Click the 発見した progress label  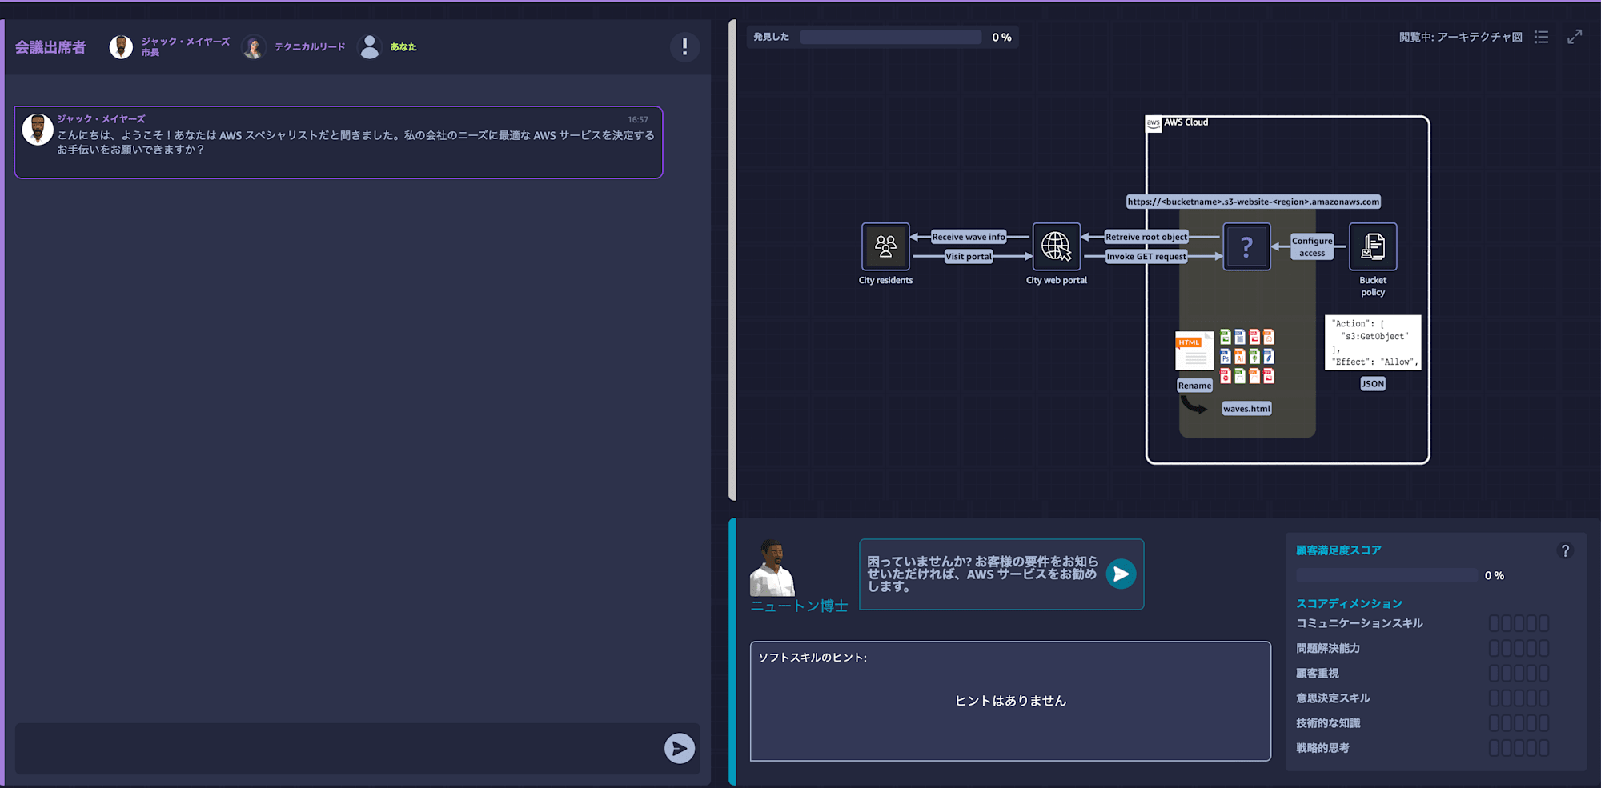click(771, 37)
